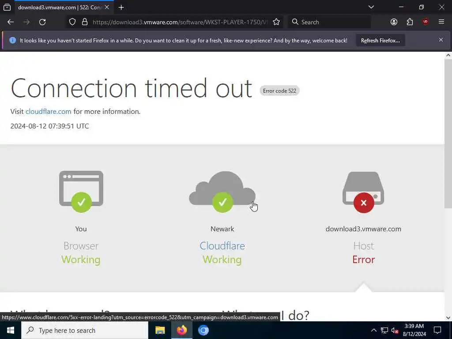Click the Error code 522 badge
452x339 pixels.
click(x=279, y=91)
